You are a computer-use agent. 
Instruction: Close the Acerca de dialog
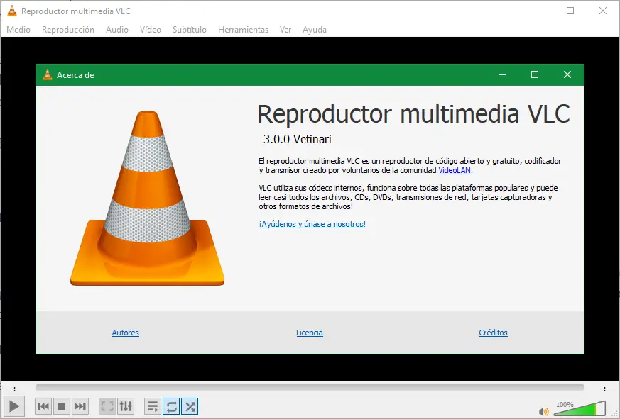[x=567, y=74]
